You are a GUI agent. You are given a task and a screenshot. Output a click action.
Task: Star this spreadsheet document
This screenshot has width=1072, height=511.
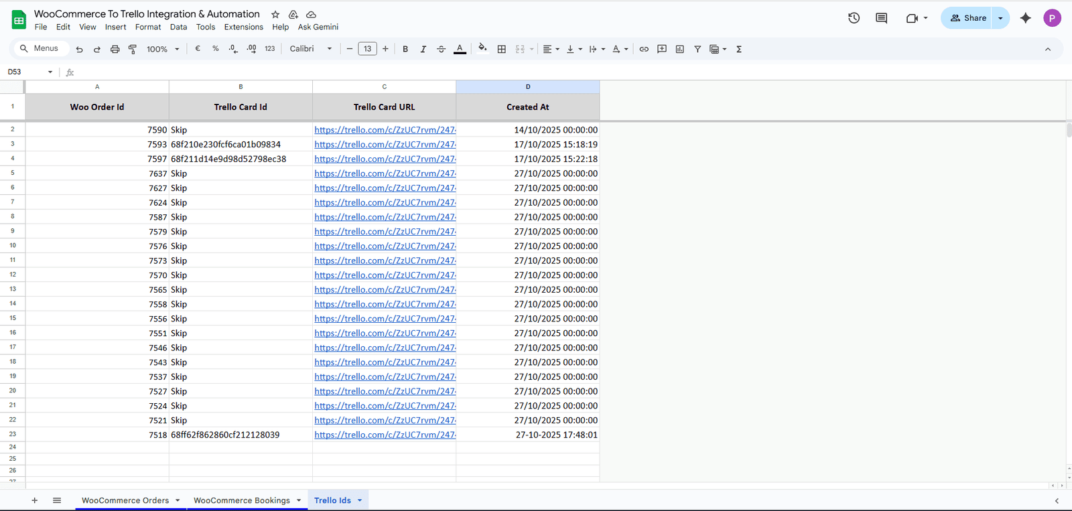coord(275,14)
